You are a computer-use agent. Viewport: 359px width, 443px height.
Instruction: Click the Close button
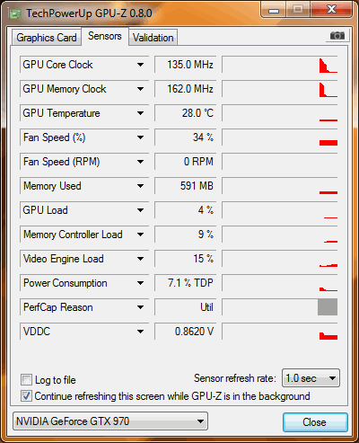(315, 422)
